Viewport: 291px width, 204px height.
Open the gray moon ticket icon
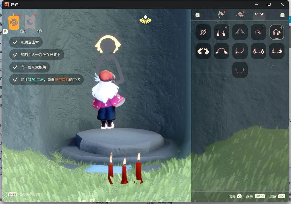[30, 22]
